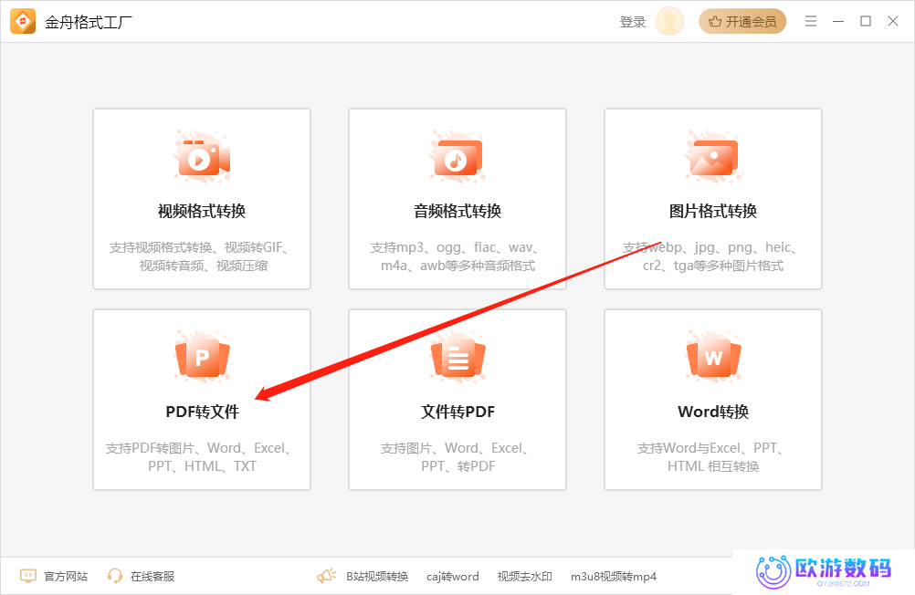The height and width of the screenshot is (595, 915).
Task: Click the Word转换 title
Action: pyautogui.click(x=713, y=412)
